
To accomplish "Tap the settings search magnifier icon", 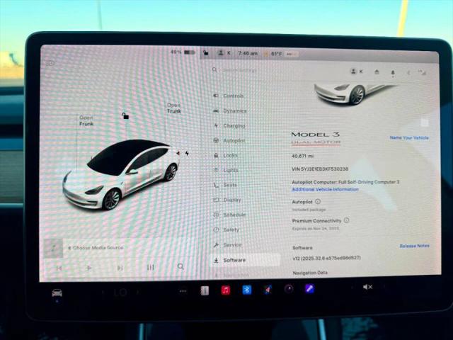I will (214, 70).
